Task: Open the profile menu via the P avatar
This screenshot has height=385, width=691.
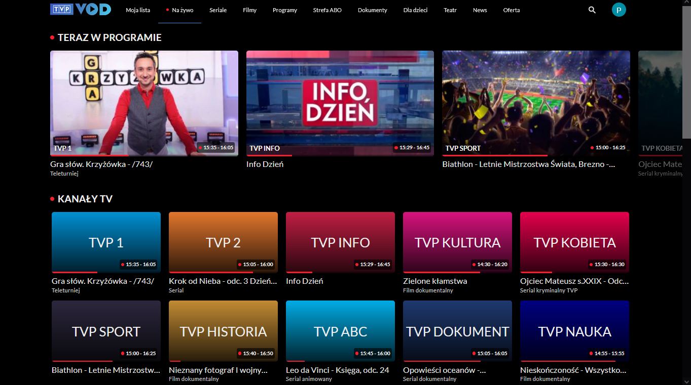Action: tap(619, 10)
